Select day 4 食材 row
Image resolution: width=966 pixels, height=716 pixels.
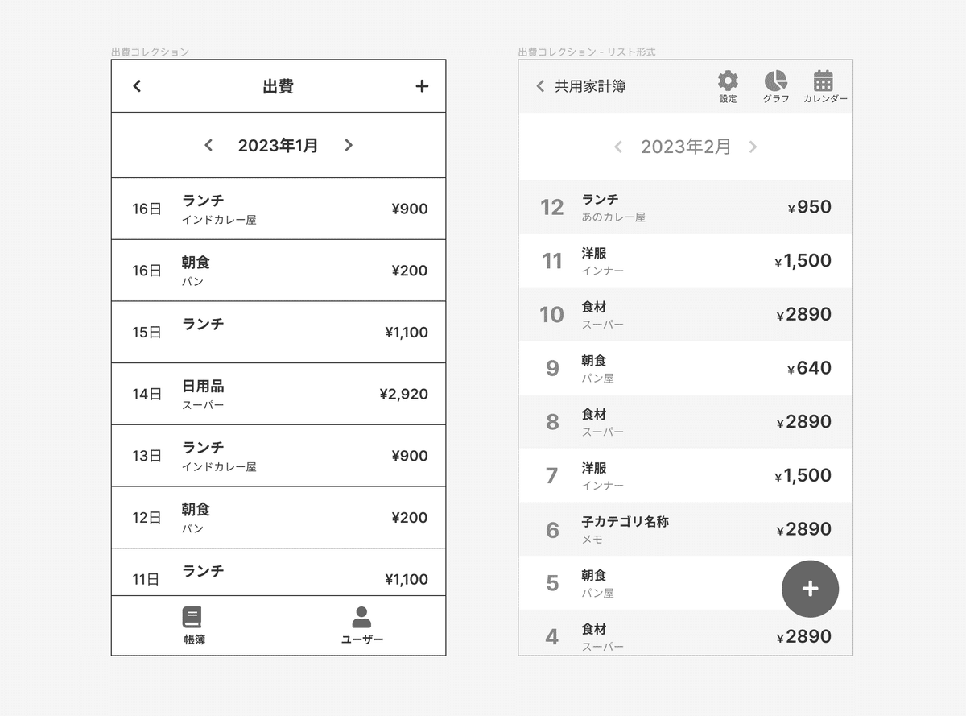(x=685, y=632)
